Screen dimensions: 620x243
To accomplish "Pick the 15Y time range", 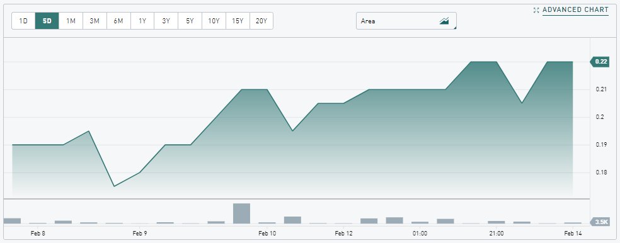I will pos(238,21).
